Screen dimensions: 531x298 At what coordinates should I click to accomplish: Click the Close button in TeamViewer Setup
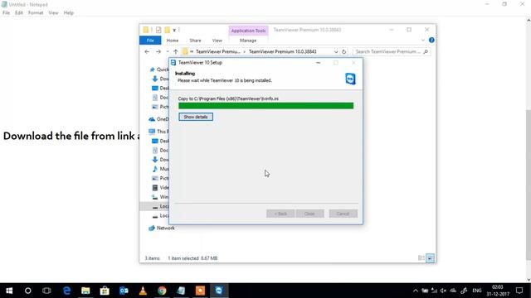(309, 214)
